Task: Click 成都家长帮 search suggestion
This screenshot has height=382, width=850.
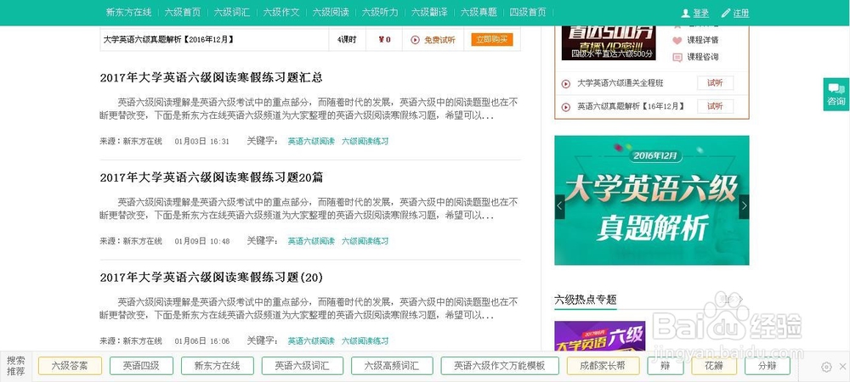Action: coord(603,366)
